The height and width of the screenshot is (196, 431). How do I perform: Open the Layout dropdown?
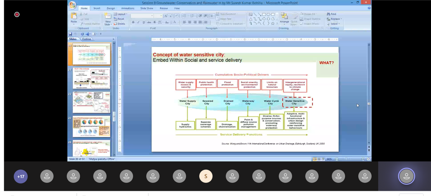click(x=120, y=14)
